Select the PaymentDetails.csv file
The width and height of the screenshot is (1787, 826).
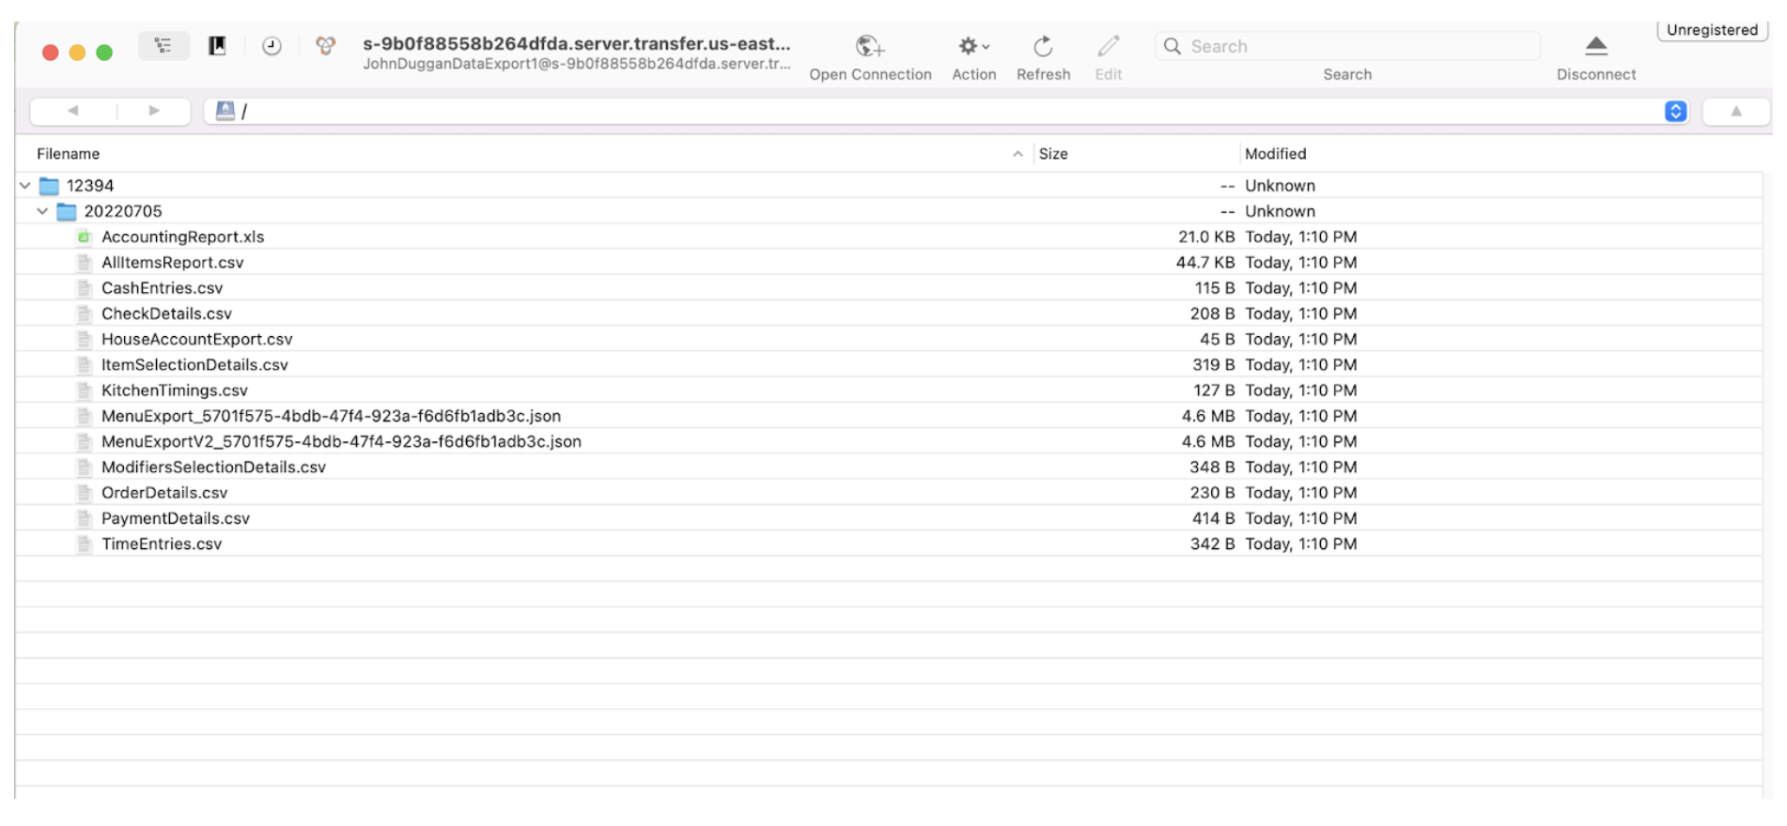[176, 518]
